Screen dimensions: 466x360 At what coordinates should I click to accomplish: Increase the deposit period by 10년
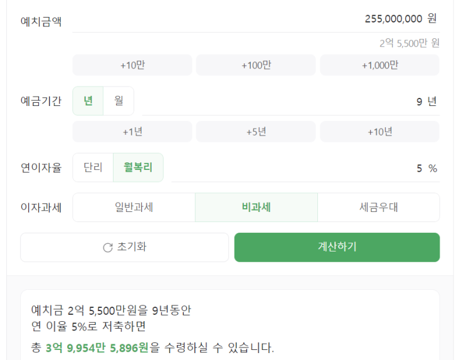379,132
